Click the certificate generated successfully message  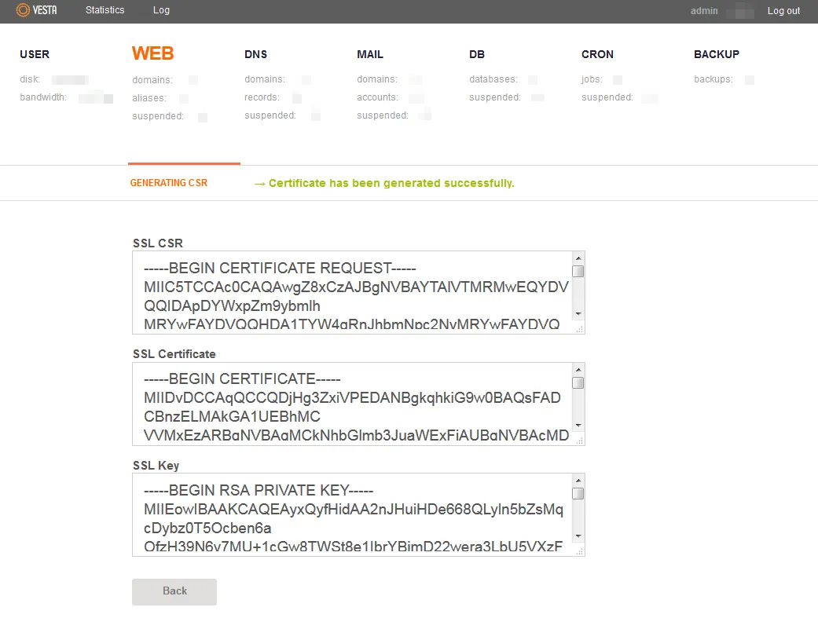click(391, 183)
